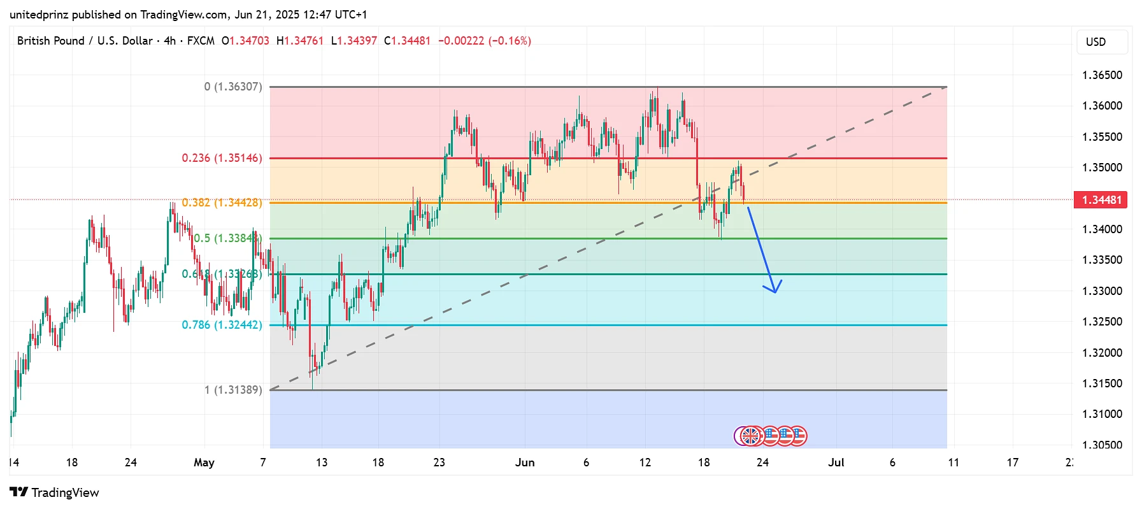Image resolution: width=1142 pixels, height=509 pixels.
Task: Open the USD currency selector
Action: 1102,42
